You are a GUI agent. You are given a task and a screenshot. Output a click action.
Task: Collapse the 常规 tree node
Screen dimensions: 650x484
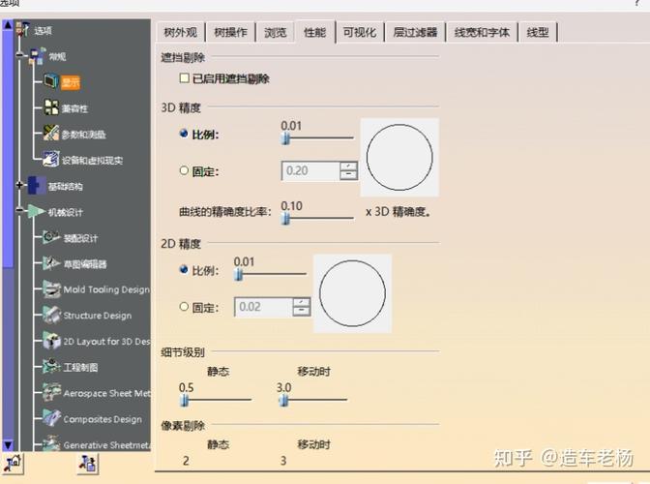coord(20,55)
